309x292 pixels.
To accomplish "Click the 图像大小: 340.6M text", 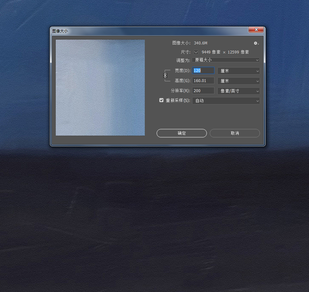I will (x=189, y=43).
